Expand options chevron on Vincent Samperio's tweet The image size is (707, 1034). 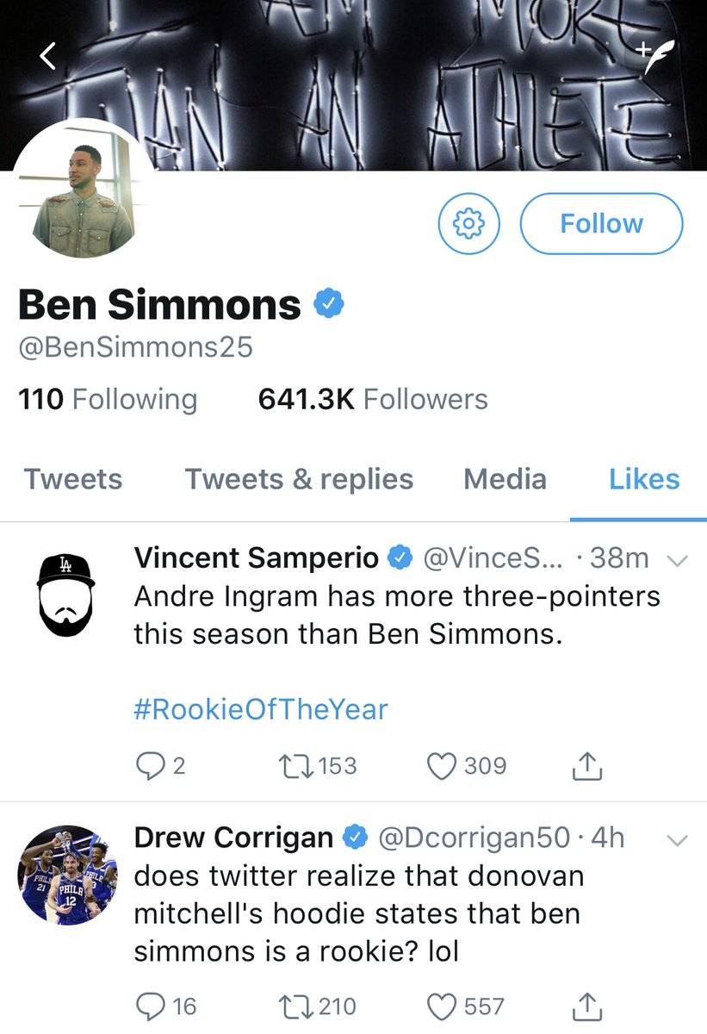(678, 560)
